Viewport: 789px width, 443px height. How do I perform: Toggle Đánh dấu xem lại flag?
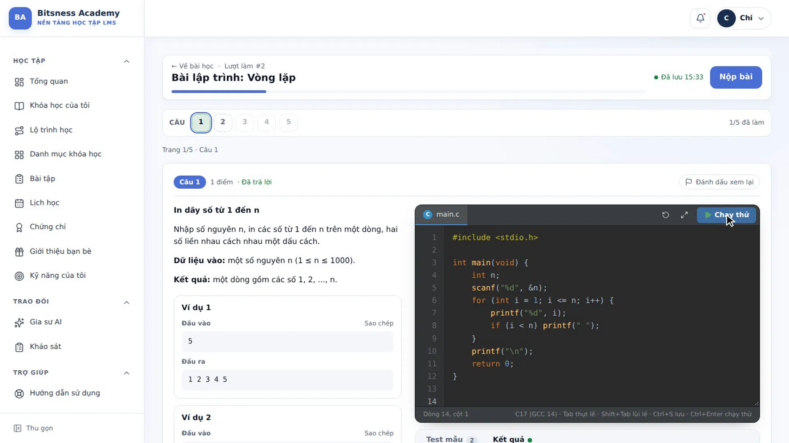719,182
